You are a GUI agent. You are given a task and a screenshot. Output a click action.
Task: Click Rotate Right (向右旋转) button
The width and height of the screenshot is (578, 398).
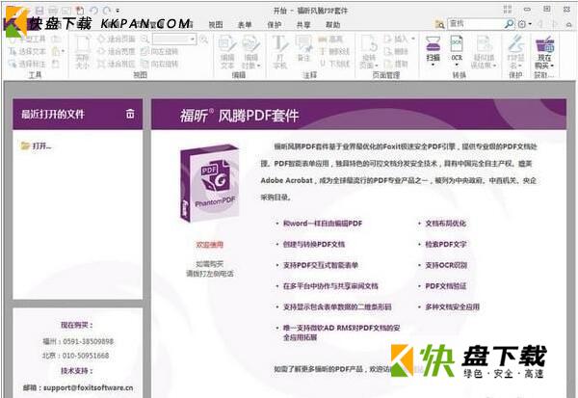pyautogui.click(x=159, y=64)
